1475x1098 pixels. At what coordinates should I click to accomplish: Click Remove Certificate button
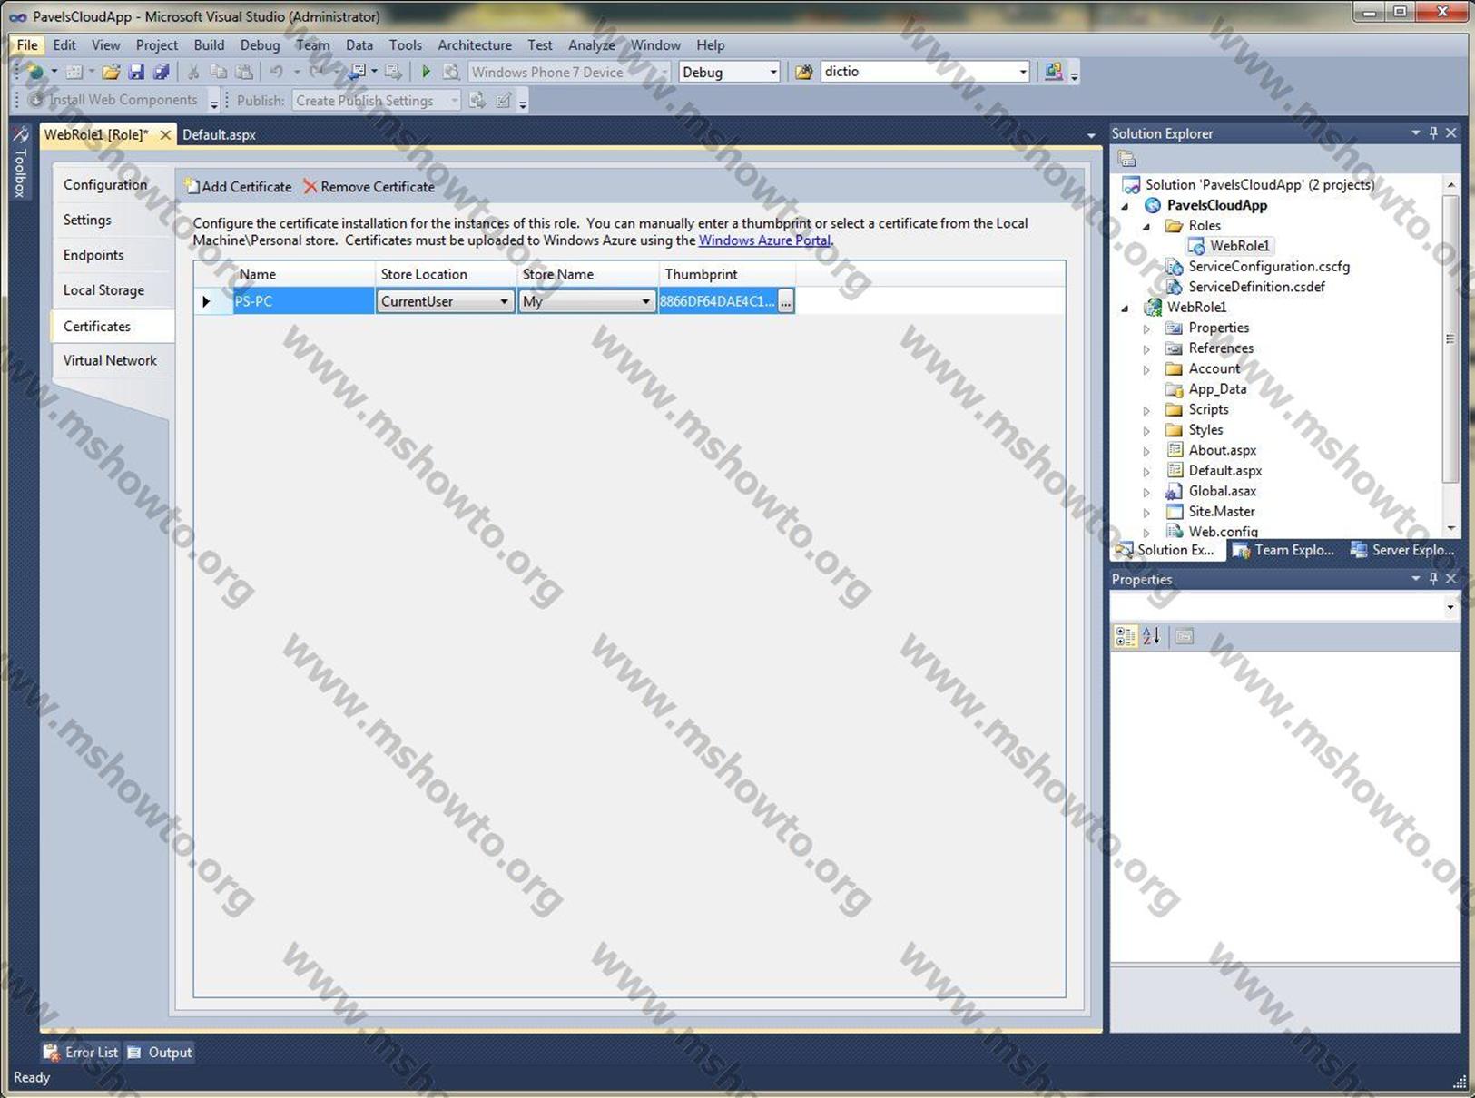(369, 187)
